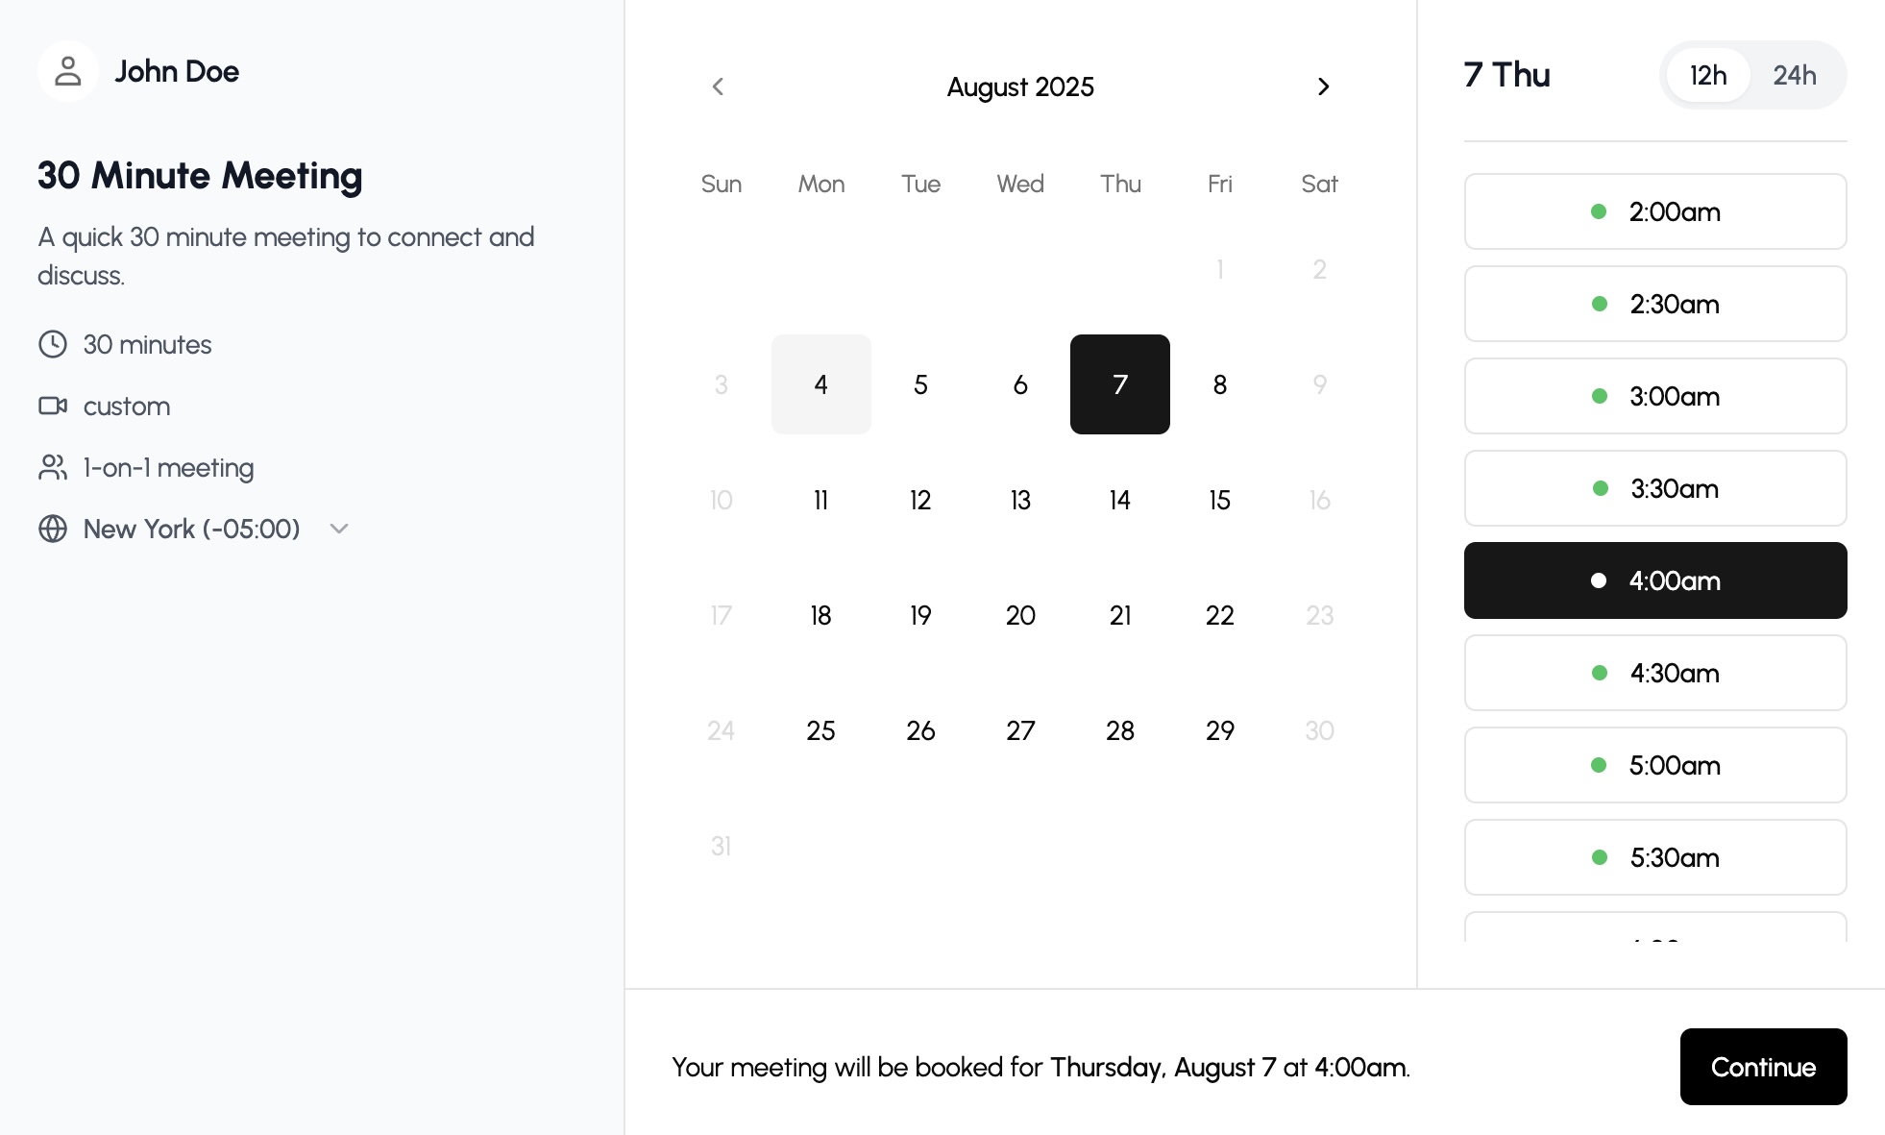Select August 8 on the calendar
1885x1135 pixels.
click(1219, 384)
